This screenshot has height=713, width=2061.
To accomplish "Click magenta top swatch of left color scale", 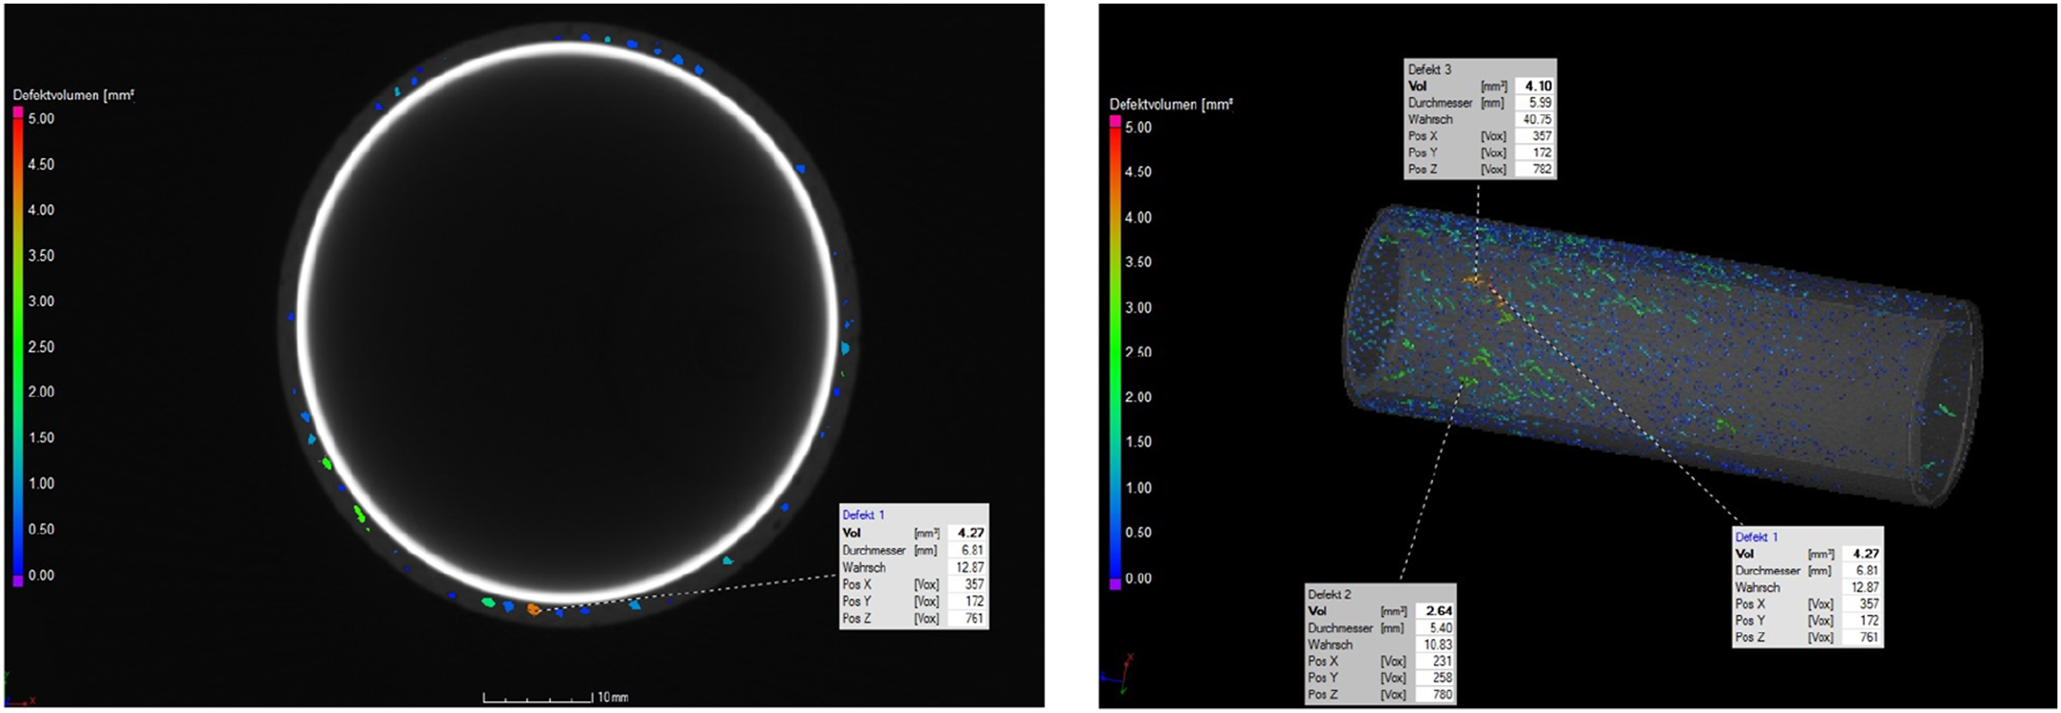I will (x=19, y=112).
